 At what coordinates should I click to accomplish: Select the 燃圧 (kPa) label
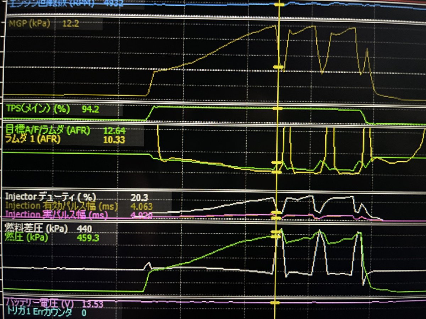27,237
